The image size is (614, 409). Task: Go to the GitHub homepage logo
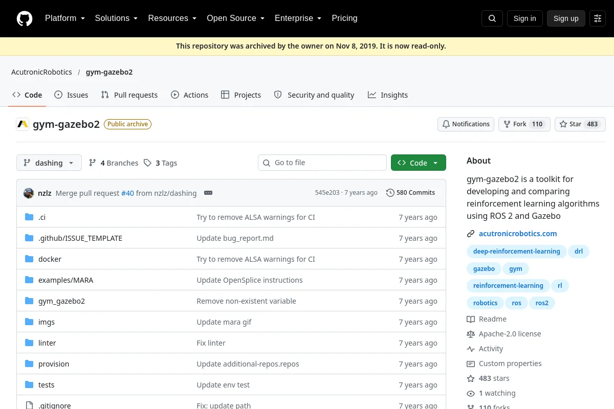25,18
